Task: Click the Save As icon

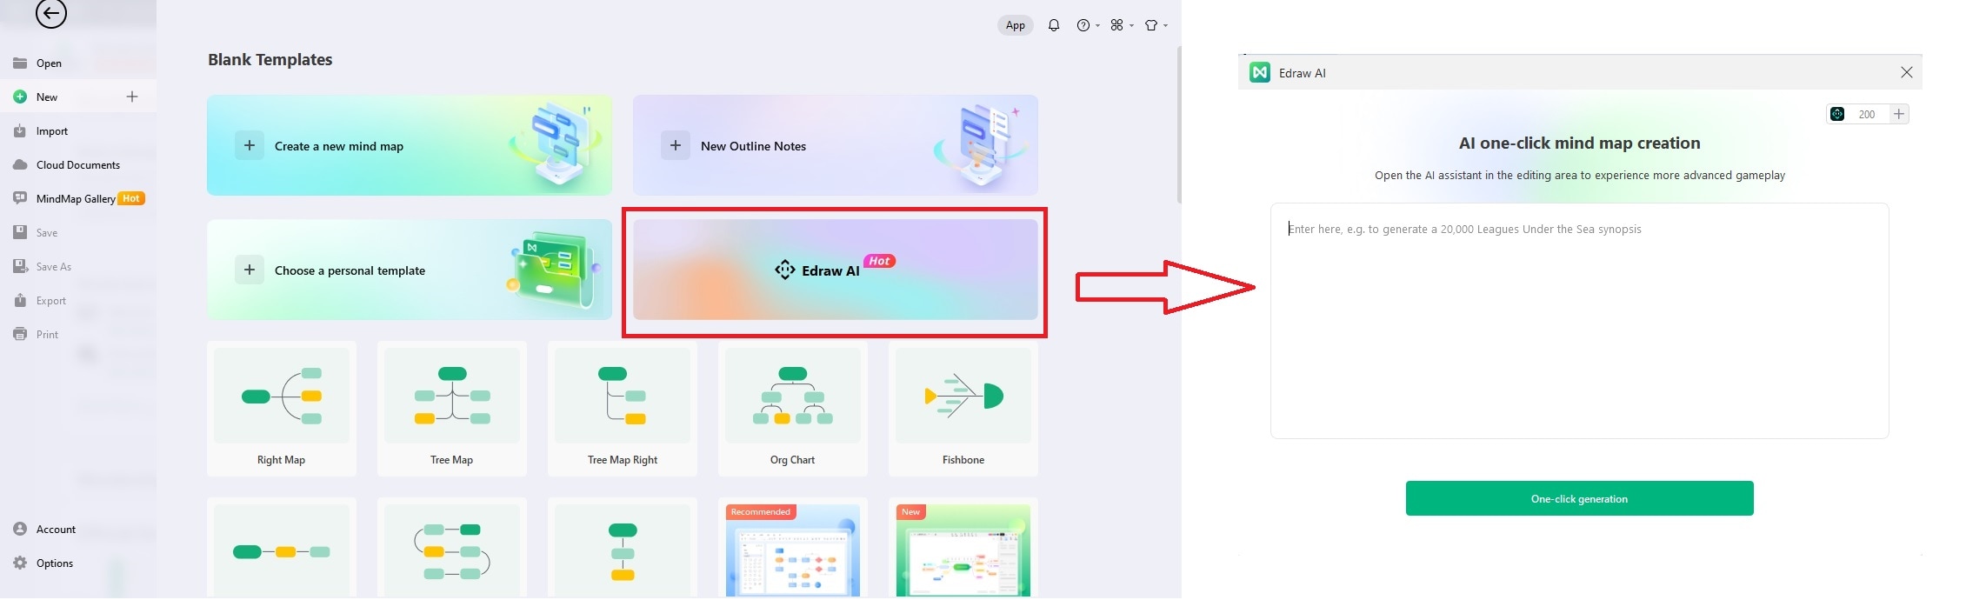Action: coord(20,267)
